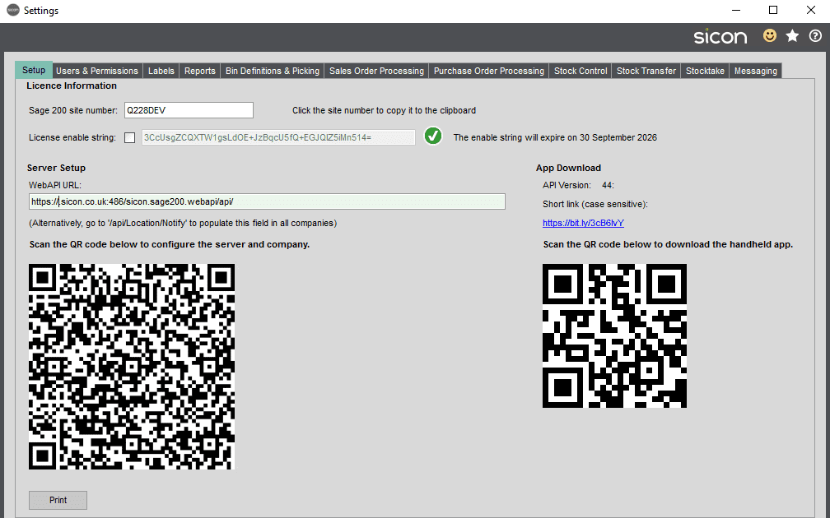Screen dimensions: 830x518
Task: Click the server configuration QR code
Action: point(131,367)
